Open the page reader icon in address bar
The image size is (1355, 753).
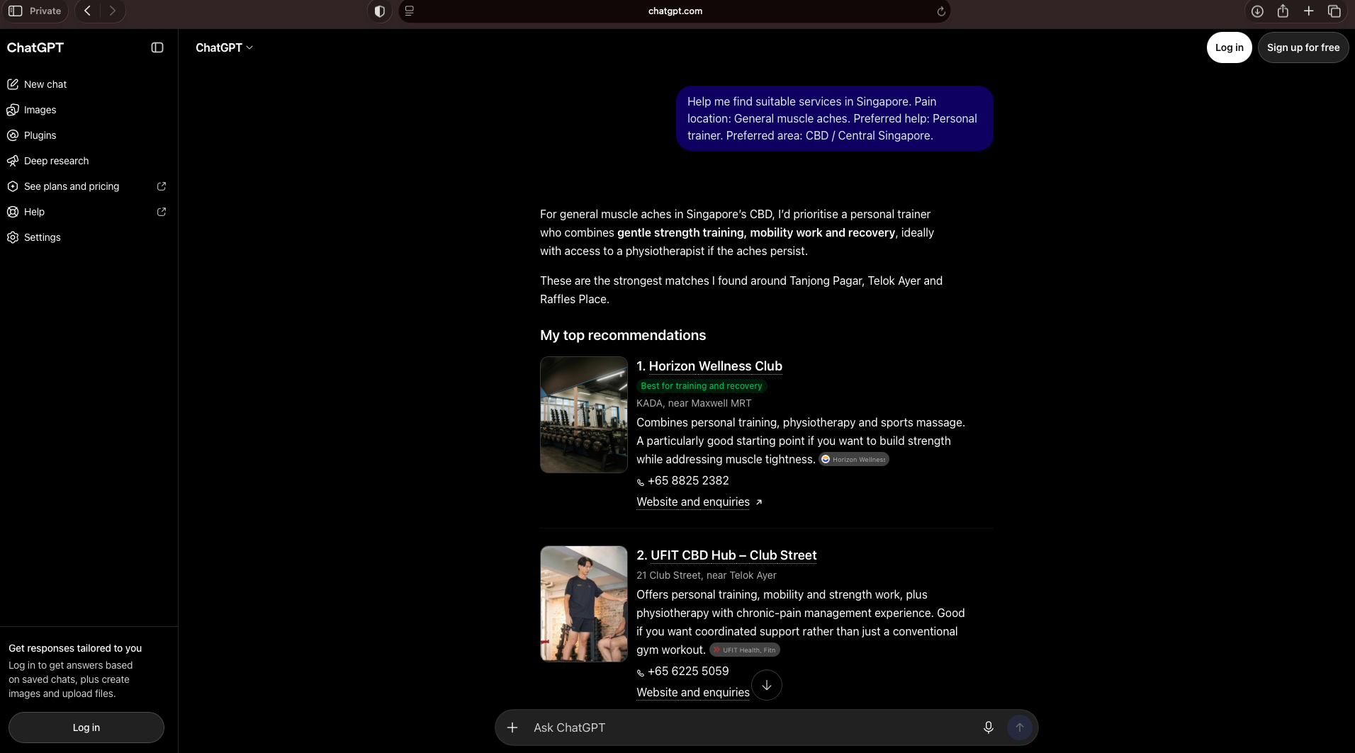410,11
